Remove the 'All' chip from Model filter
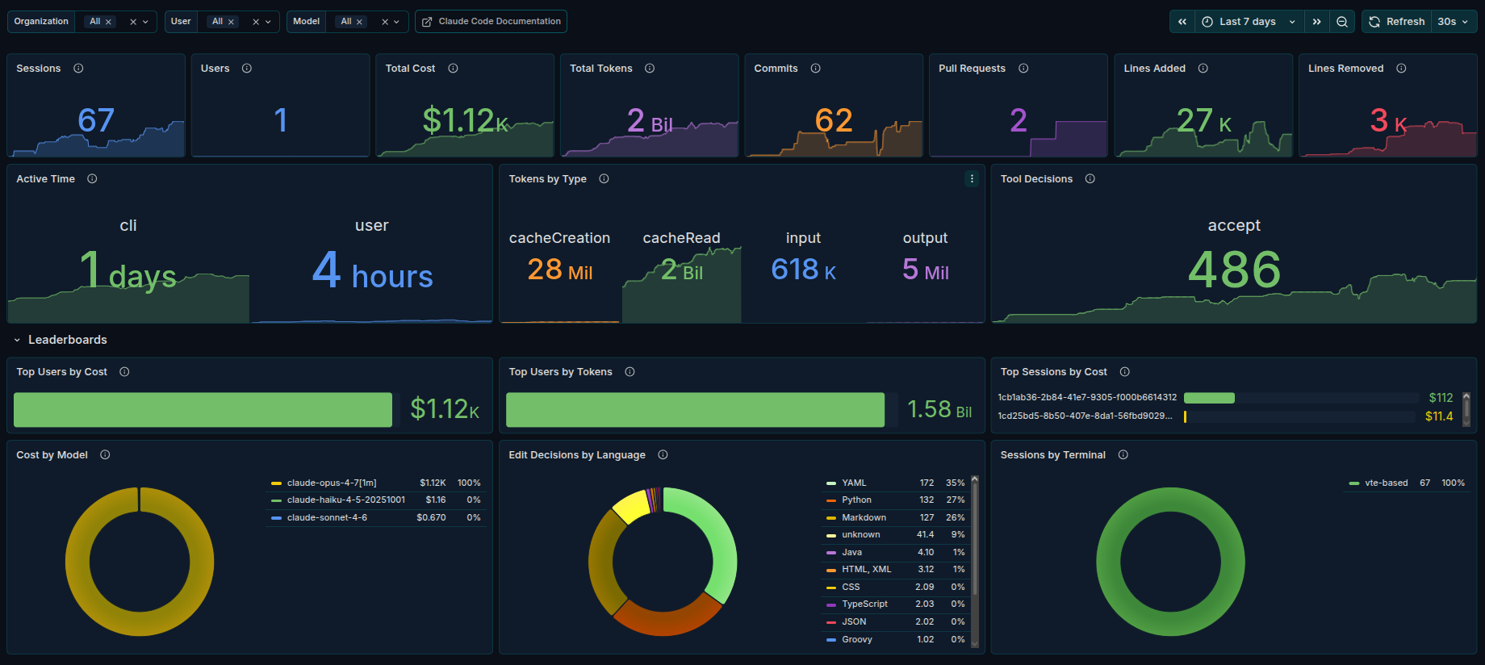The image size is (1485, 665). (x=360, y=22)
